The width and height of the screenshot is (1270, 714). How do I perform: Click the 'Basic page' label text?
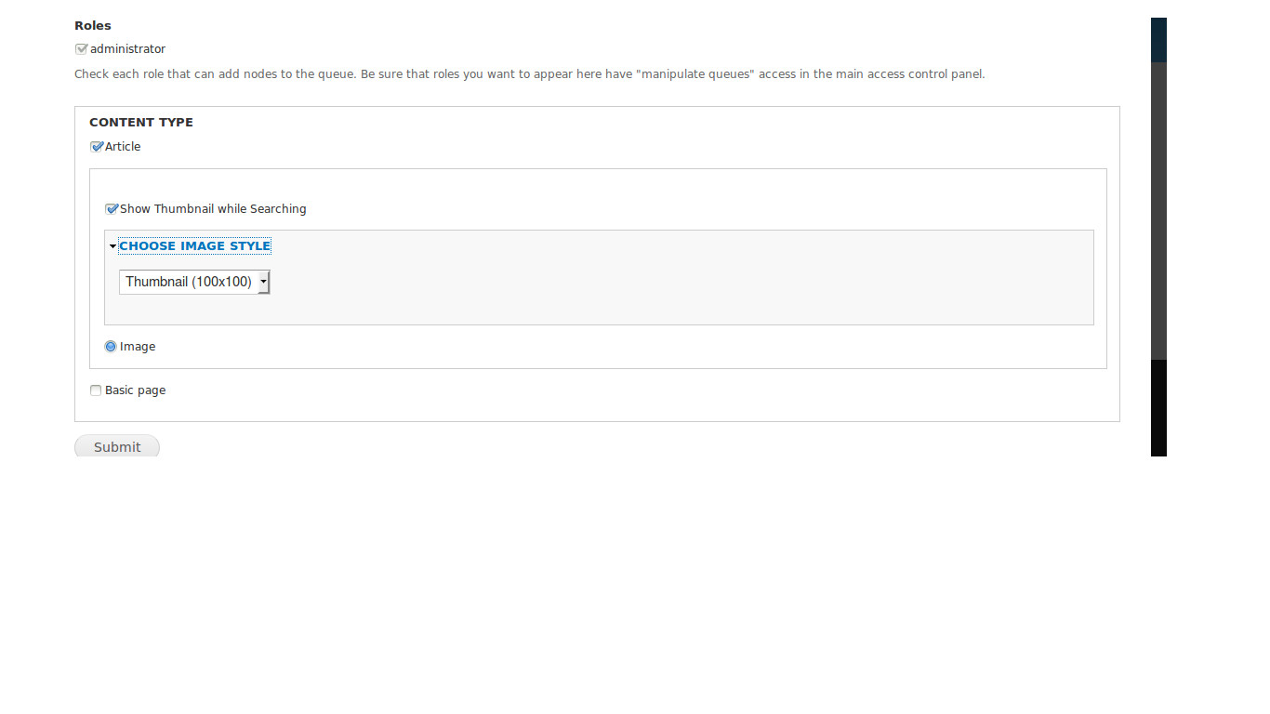point(135,390)
